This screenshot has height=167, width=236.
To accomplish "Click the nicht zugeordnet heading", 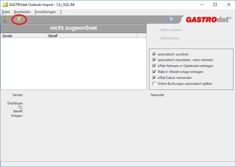I will (73, 28).
